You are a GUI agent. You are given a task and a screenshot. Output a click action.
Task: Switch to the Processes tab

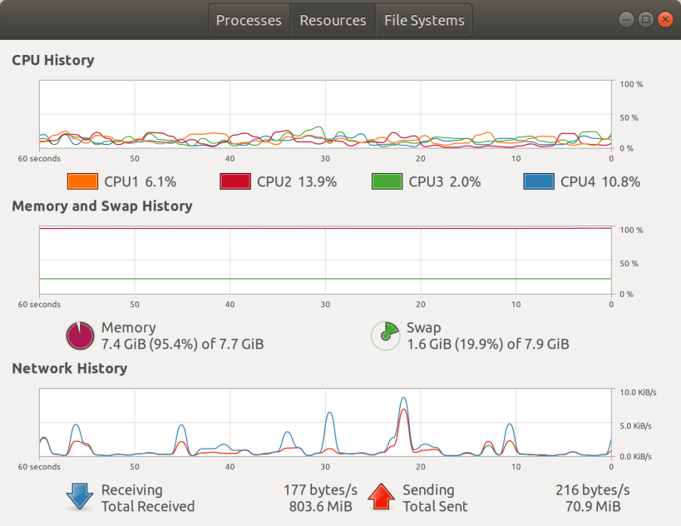coord(249,20)
